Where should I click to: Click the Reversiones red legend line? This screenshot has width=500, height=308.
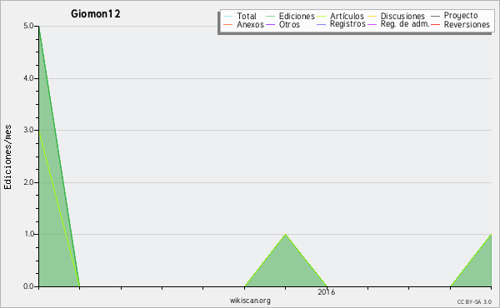click(x=435, y=24)
